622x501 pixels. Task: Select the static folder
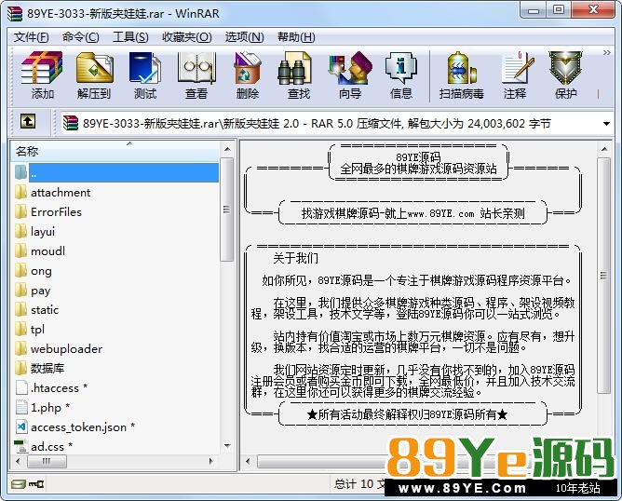(44, 310)
